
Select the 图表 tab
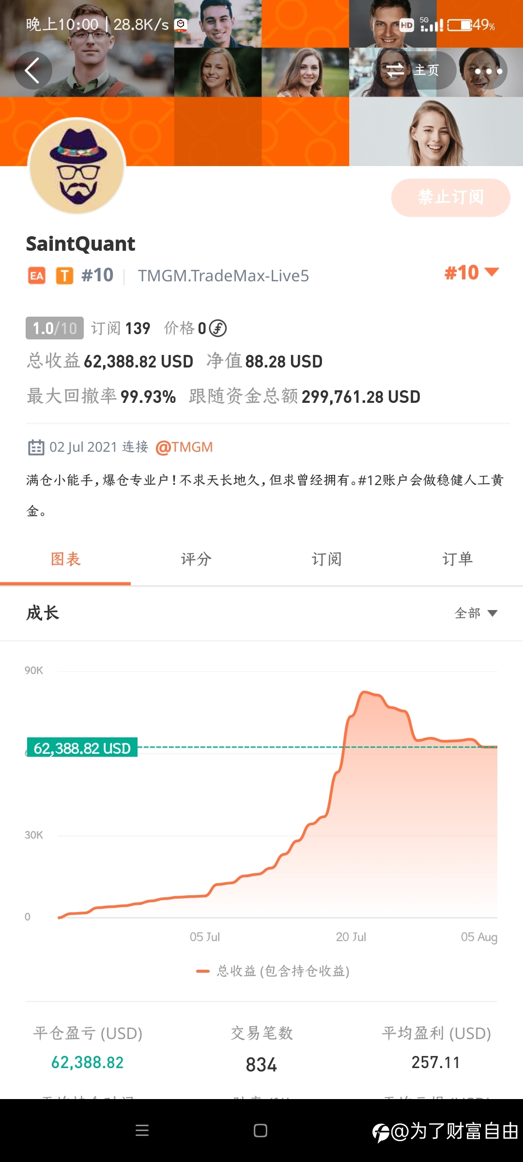tap(65, 559)
